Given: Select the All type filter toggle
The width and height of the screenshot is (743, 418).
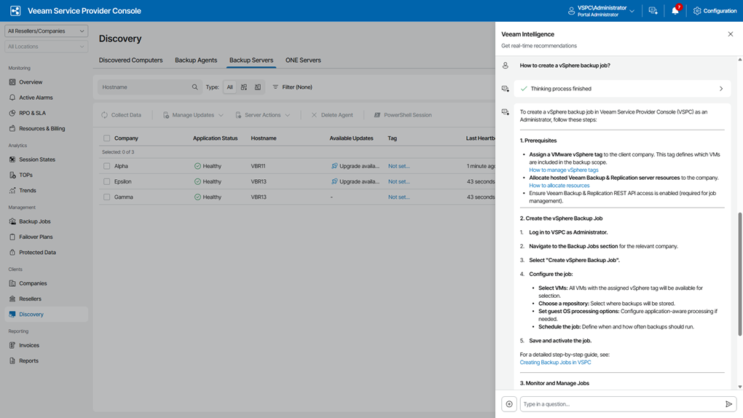Looking at the screenshot, I should 229,87.
